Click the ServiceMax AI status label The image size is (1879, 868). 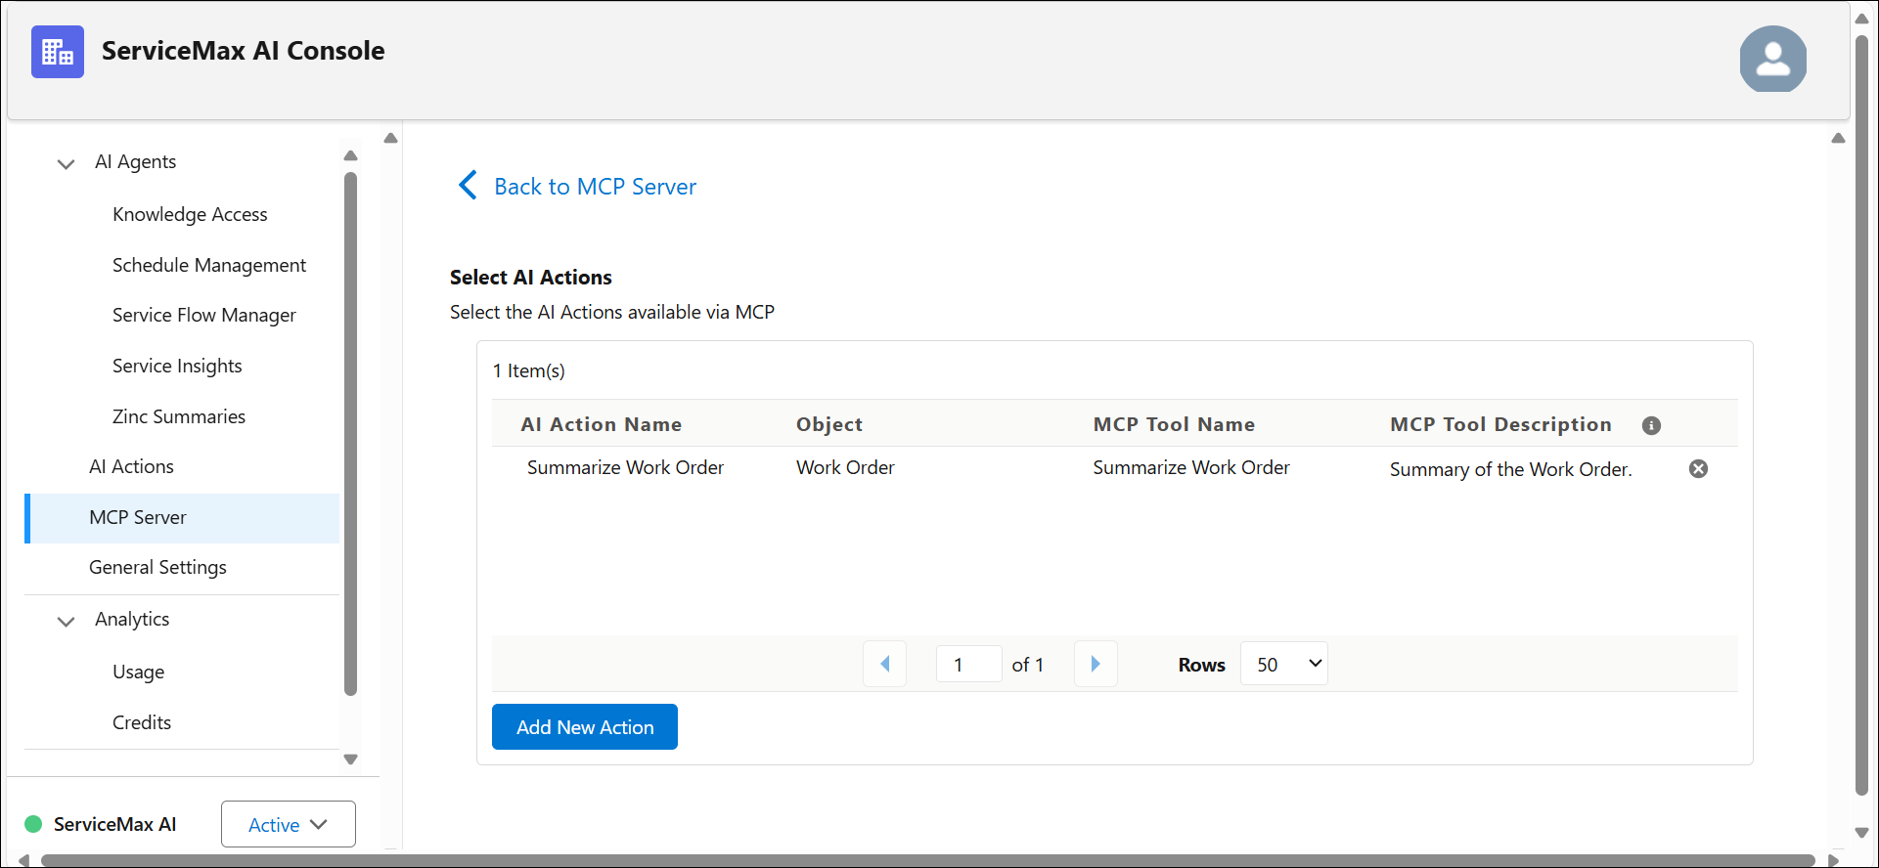pyautogui.click(x=115, y=824)
